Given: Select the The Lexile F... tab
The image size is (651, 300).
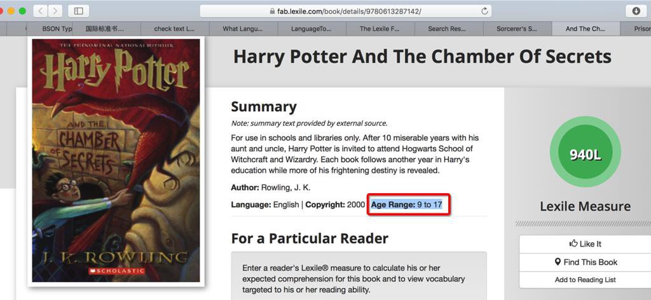Looking at the screenshot, I should (380, 29).
